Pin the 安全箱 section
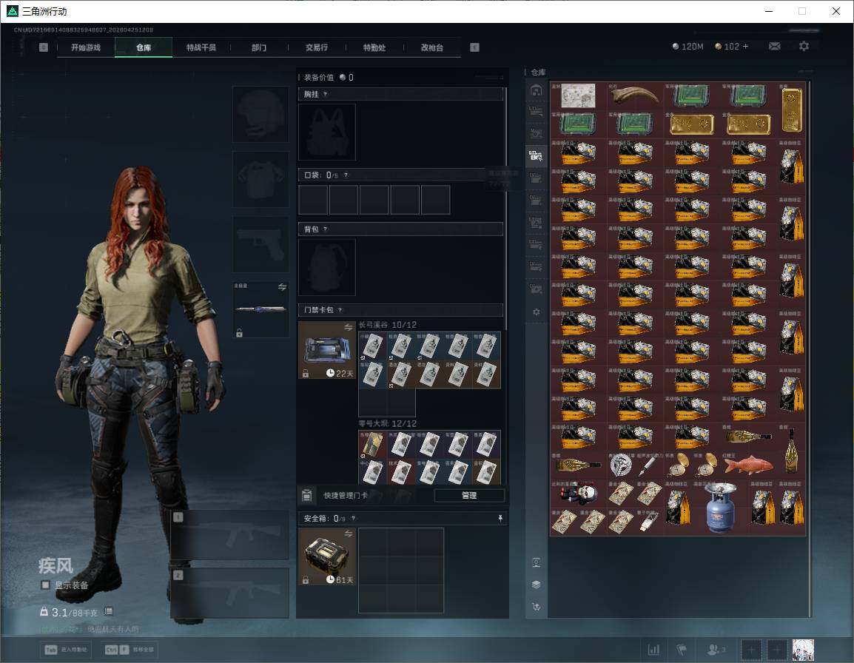The width and height of the screenshot is (854, 663). pos(500,518)
